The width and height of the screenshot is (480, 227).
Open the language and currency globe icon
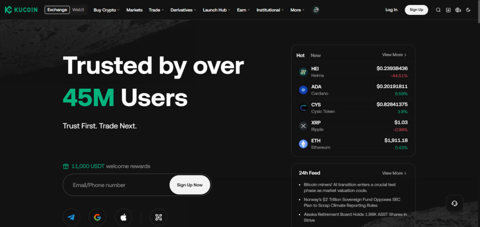pos(458,10)
